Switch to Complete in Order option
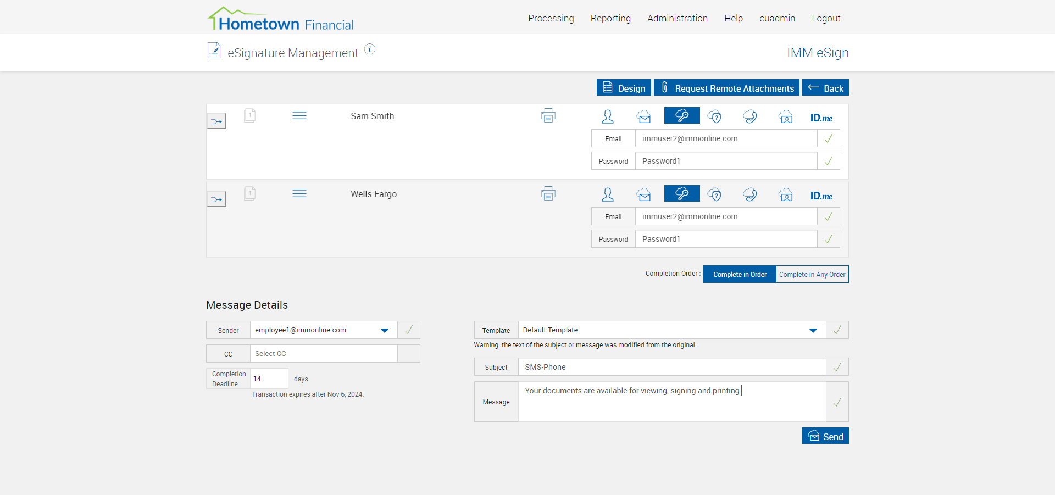 coord(740,274)
